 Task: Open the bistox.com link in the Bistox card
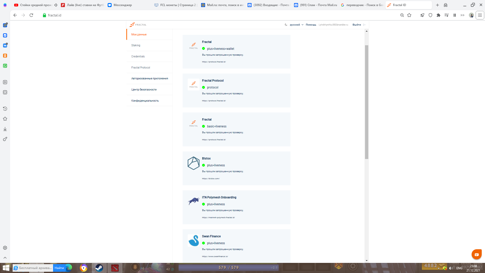tap(211, 179)
